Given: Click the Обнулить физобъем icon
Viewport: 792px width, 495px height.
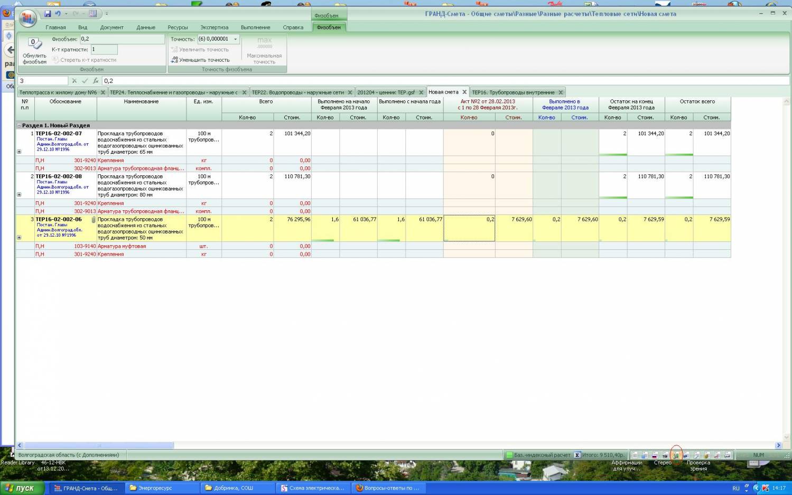Looking at the screenshot, I should [34, 44].
